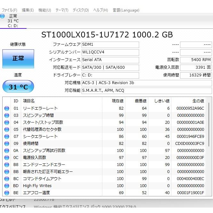Image resolution: width=213 pixels, height=213 pixels.
Task: Select the スピンアップ再試行回数 attribute name
Action: pyautogui.click(x=44, y=151)
